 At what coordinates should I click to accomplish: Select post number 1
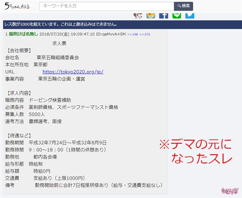6,34
